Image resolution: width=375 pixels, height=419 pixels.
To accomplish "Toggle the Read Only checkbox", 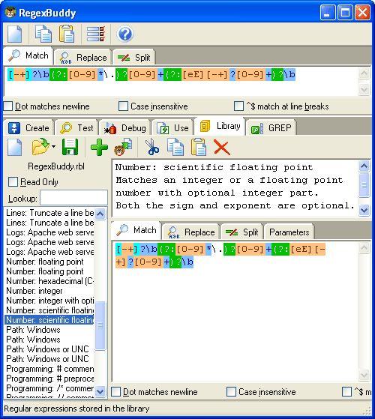I will click(x=13, y=181).
